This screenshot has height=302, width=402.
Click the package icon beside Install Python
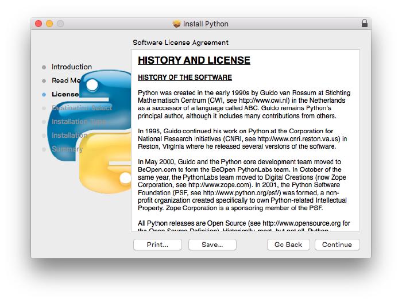(176, 24)
